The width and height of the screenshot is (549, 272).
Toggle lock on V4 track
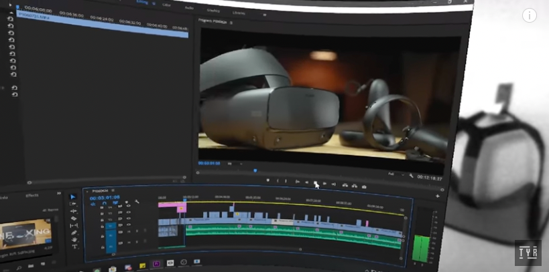pyautogui.click(x=102, y=207)
